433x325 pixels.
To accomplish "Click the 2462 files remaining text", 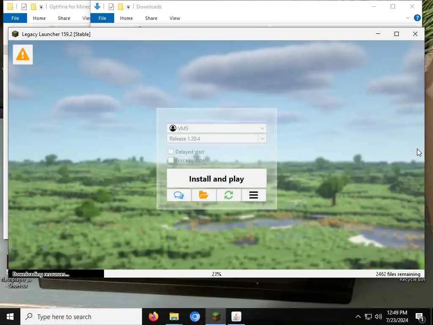I will tap(398, 274).
